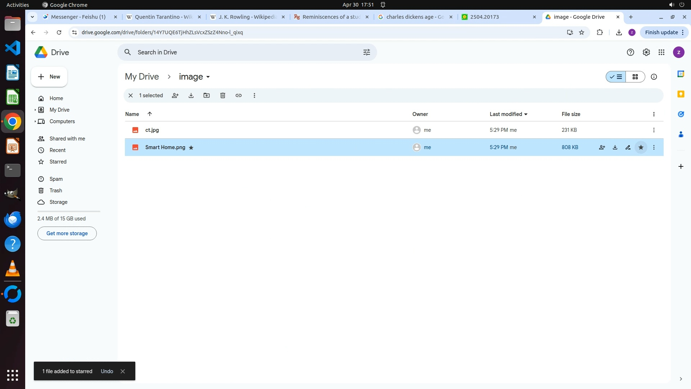
Task: Open Starred in the sidebar
Action: (58, 162)
